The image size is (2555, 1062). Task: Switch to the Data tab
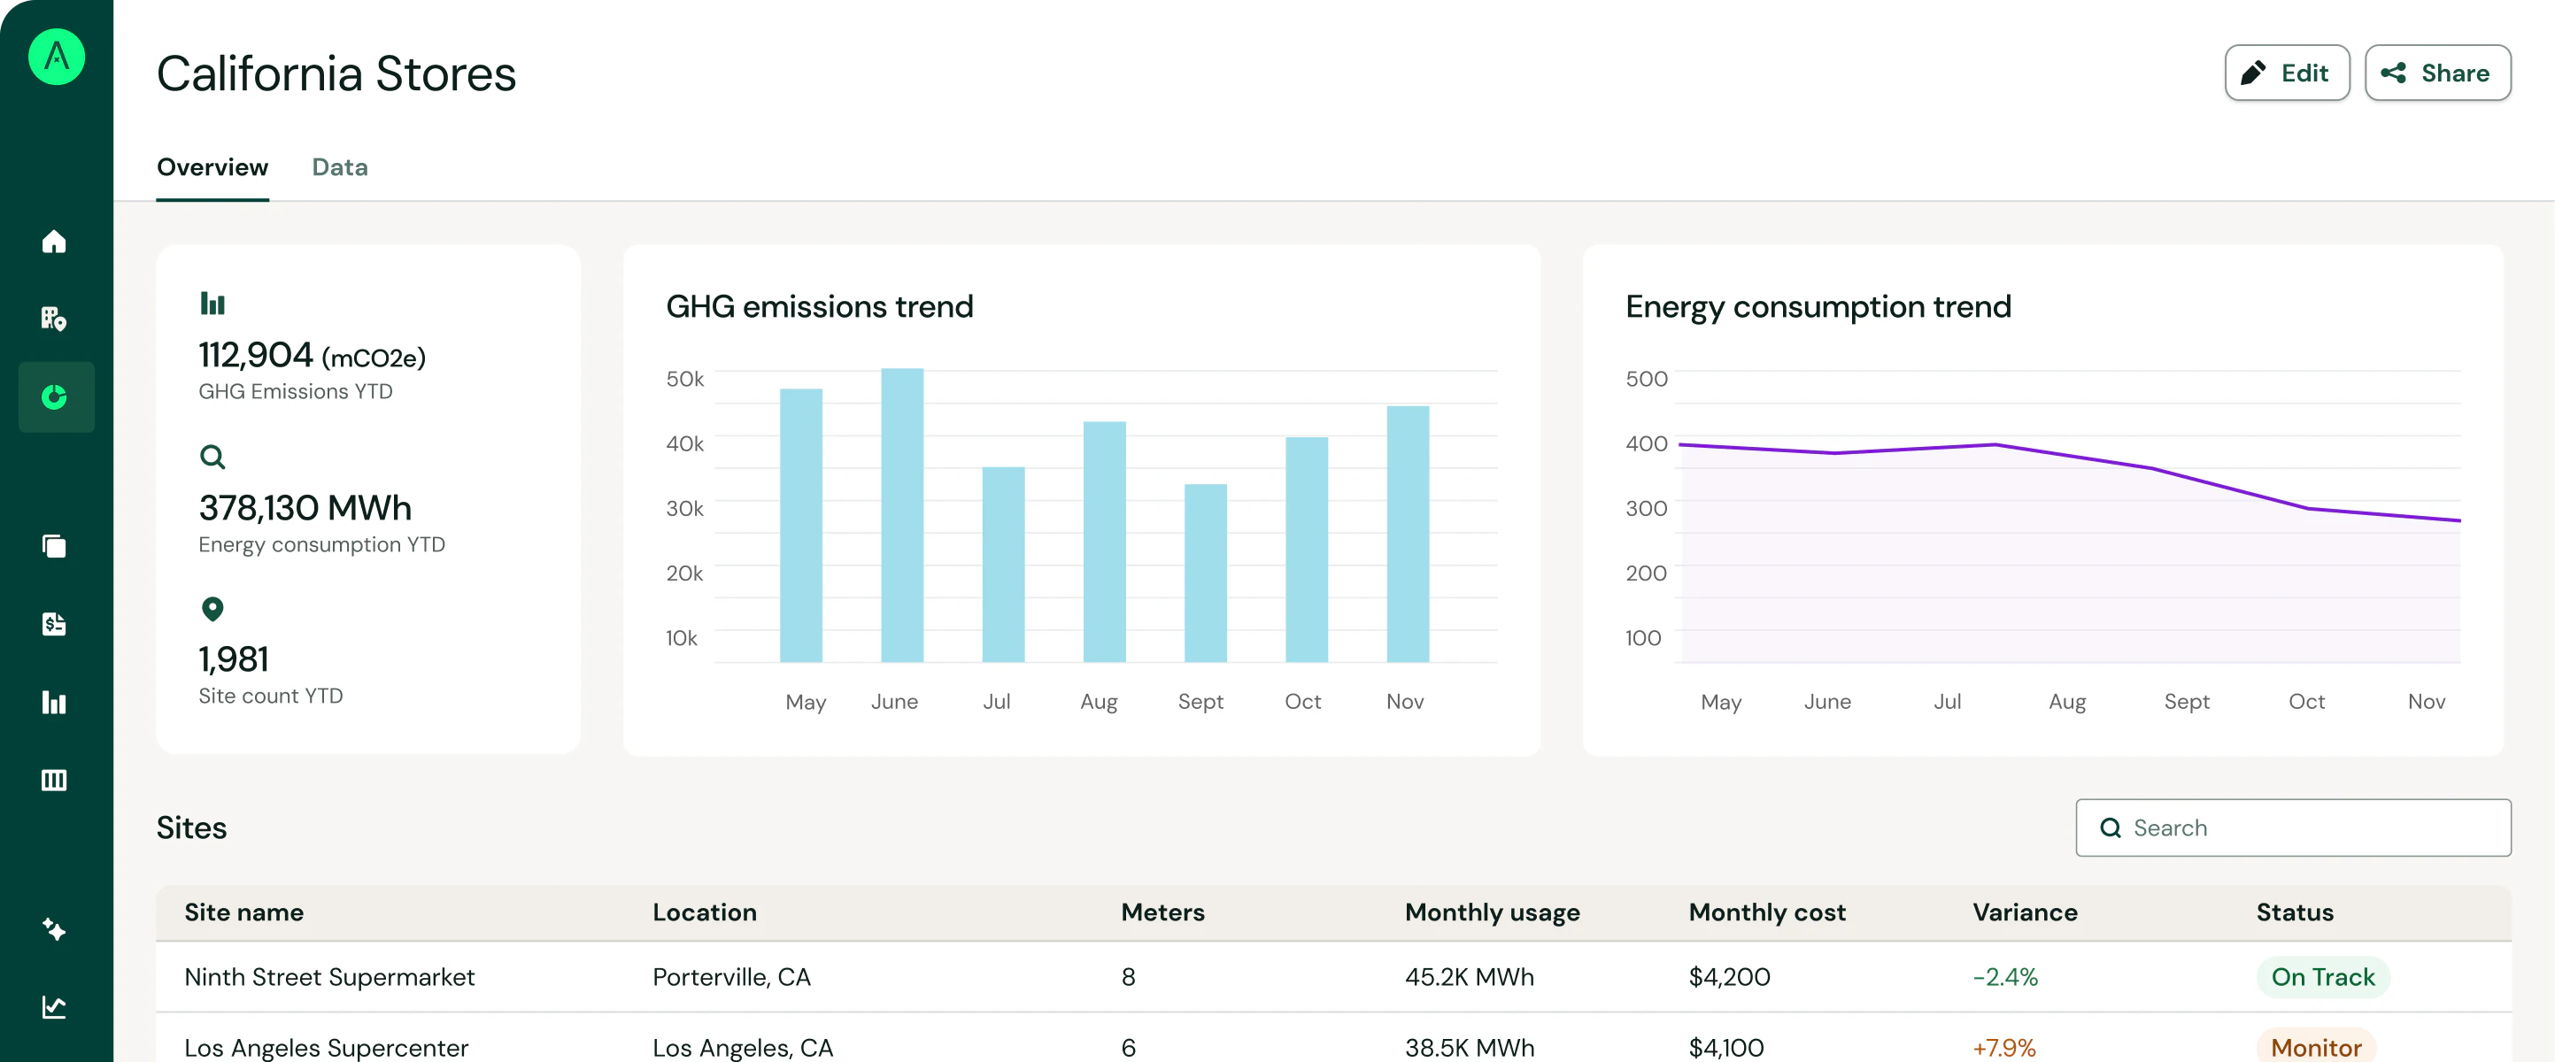pos(340,166)
